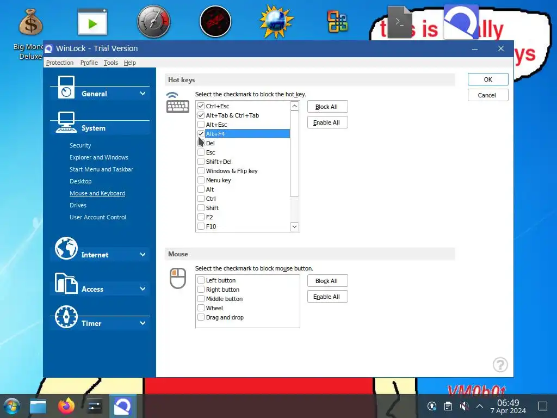Click the WinLock taskbar button
Viewport: 557px width, 418px height.
pos(122,406)
